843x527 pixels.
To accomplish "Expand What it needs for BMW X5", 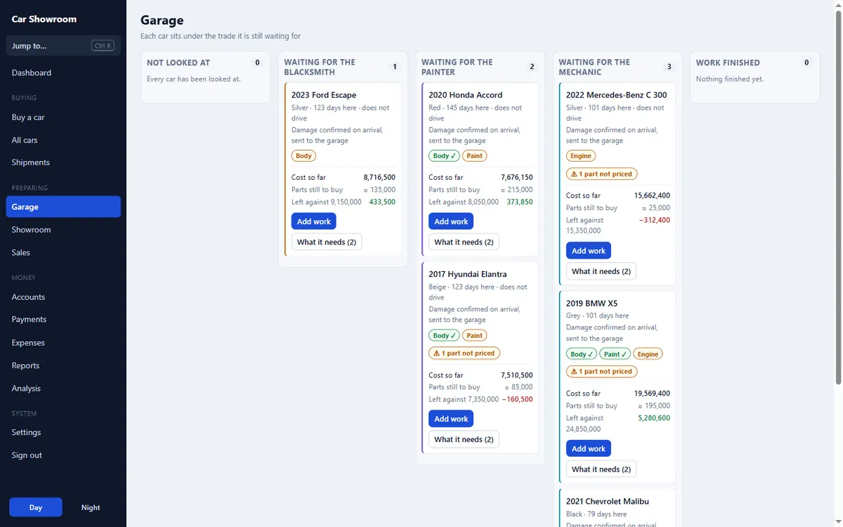I will (601, 469).
